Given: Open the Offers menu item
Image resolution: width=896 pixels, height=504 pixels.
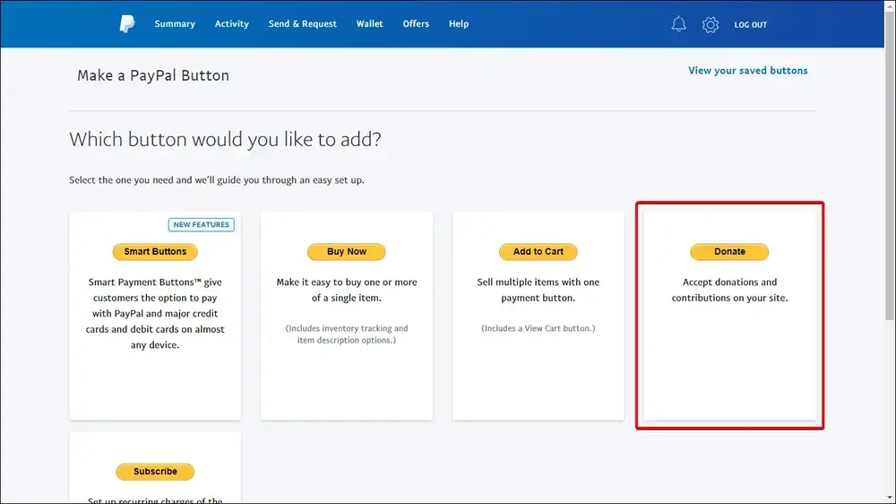Looking at the screenshot, I should [x=416, y=24].
